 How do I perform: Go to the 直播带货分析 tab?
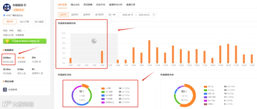tap(116, 5)
